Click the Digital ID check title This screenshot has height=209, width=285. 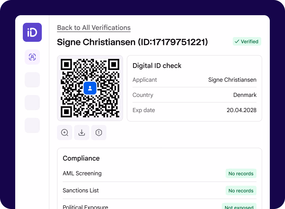pos(157,66)
